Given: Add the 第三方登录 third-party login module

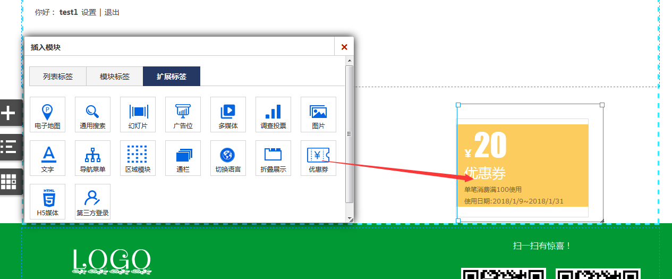Looking at the screenshot, I should click(92, 201).
